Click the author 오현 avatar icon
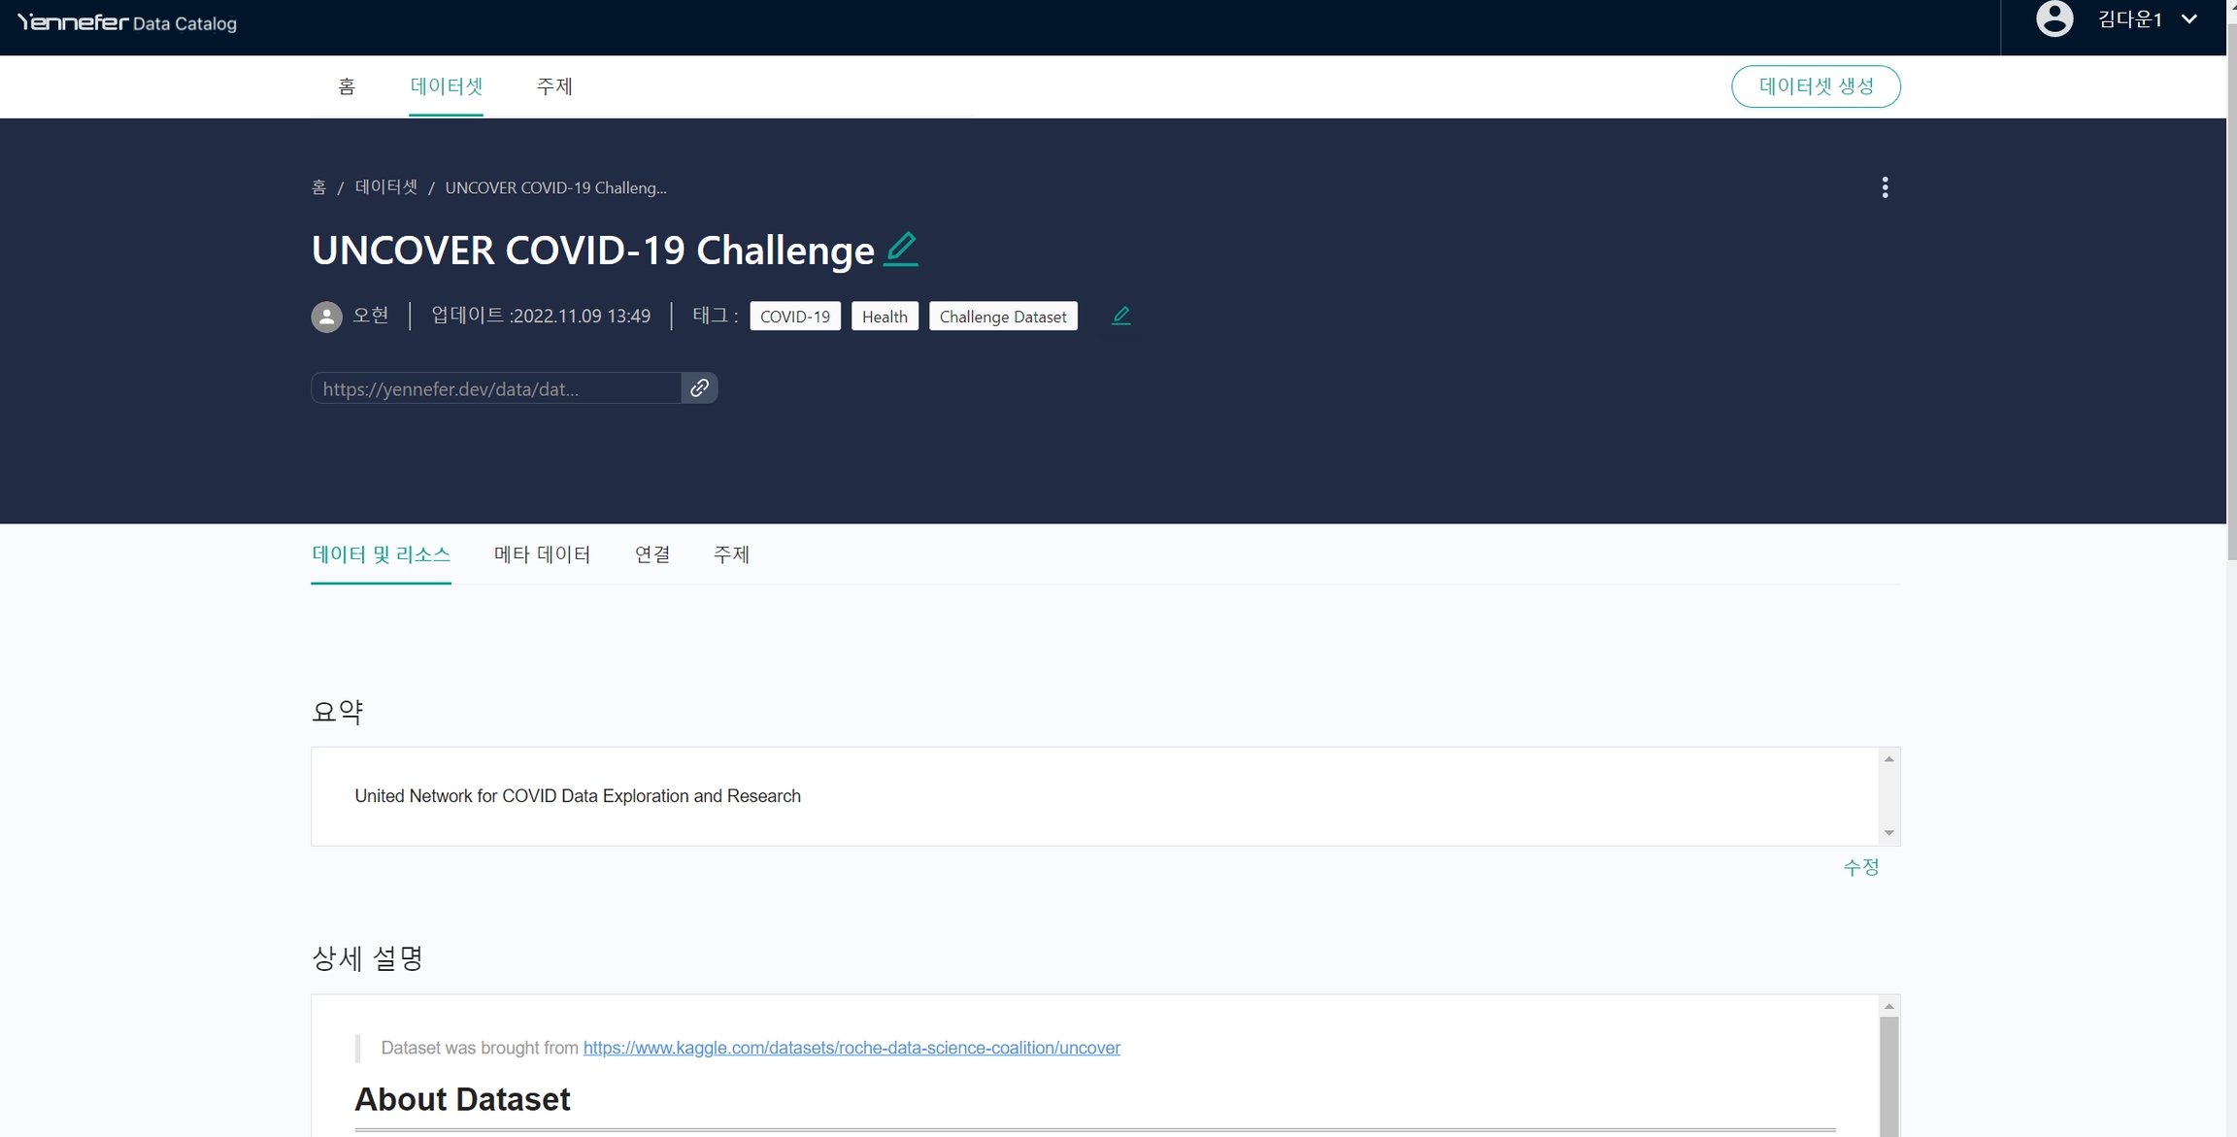The image size is (2237, 1137). (x=326, y=317)
